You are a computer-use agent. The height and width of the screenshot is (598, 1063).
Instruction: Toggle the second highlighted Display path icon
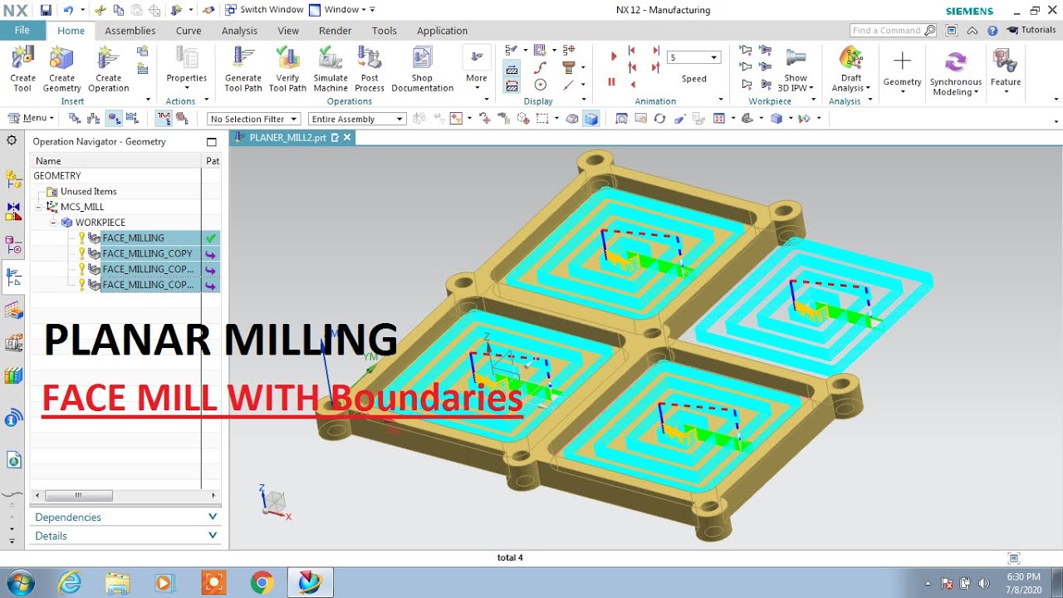(512, 85)
